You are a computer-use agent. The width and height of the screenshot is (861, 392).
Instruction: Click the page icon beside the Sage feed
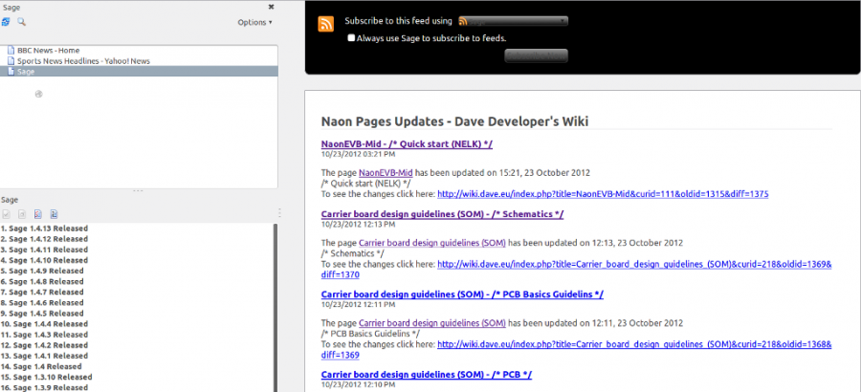[11, 72]
